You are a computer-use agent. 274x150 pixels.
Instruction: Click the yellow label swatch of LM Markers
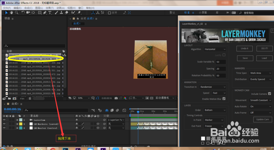[21, 124]
